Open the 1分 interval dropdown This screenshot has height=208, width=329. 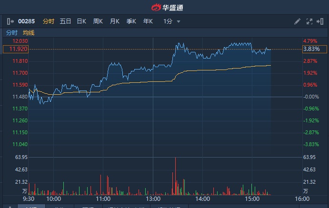168,21
